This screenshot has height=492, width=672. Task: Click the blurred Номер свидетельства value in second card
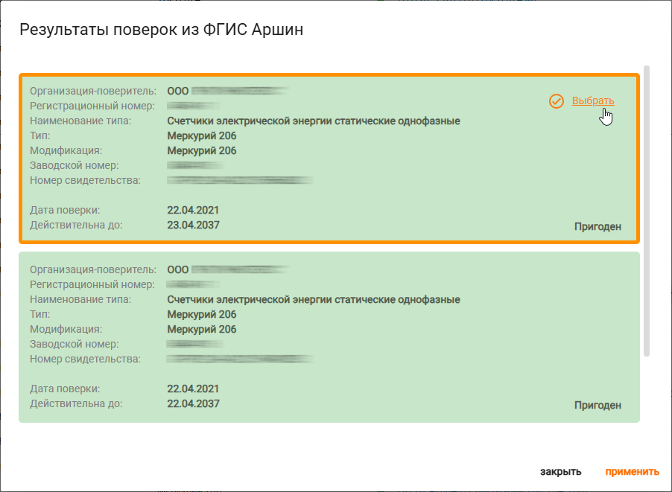240,359
